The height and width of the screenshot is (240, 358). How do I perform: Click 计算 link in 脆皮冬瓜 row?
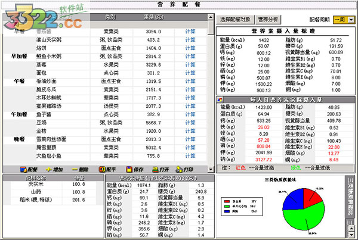point(190,89)
